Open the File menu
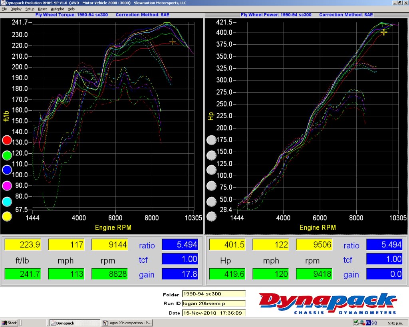The image size is (409, 327). [4, 9]
